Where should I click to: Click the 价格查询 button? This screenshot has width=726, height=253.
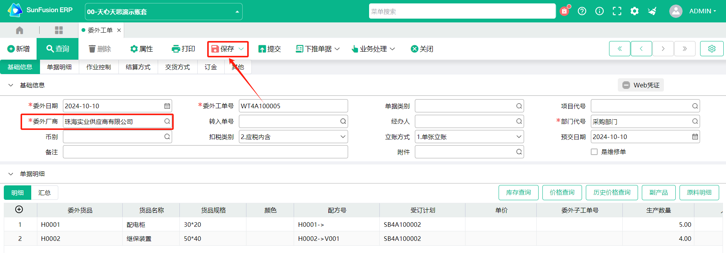(562, 193)
